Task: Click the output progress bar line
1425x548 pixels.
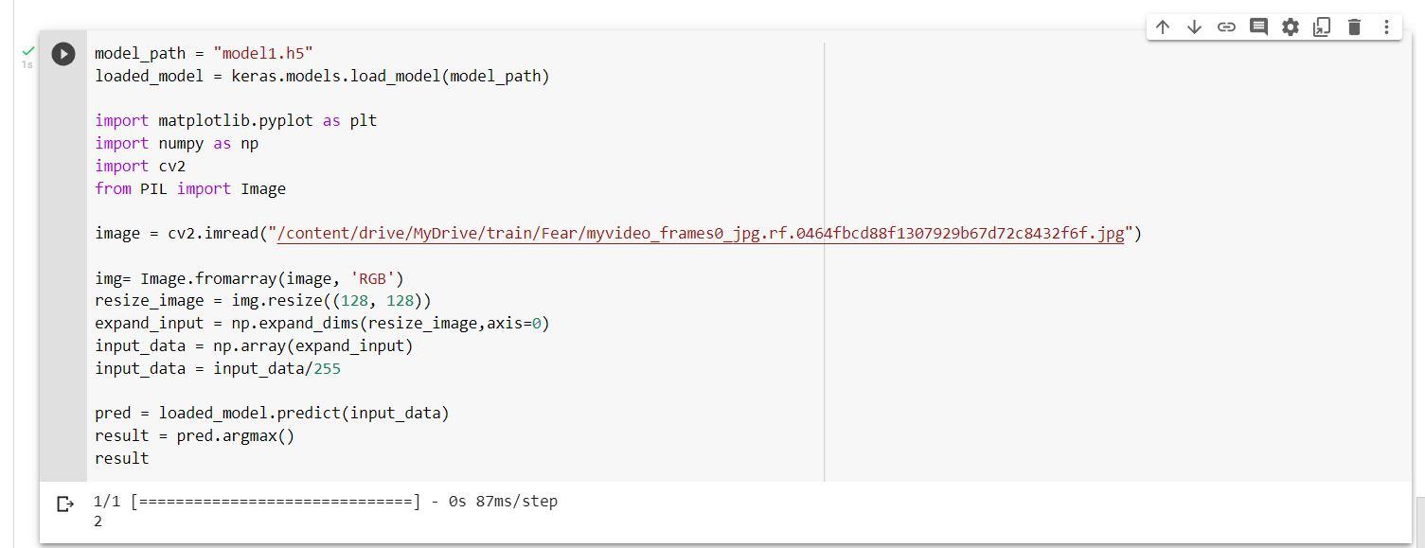Action: click(x=325, y=502)
